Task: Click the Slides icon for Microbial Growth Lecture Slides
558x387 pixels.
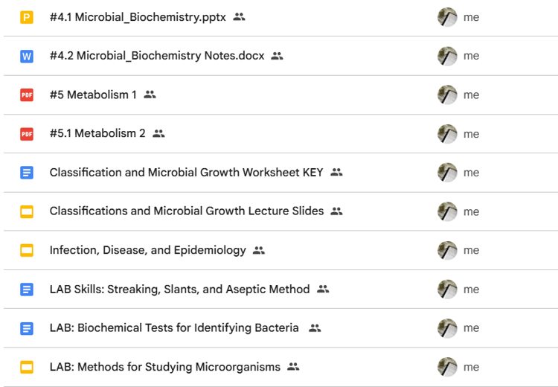Action: (27, 211)
